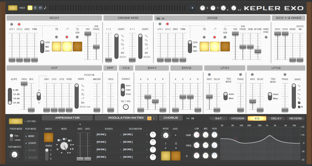Screen dimensions: 312x166
Task: Toggle DCO1 sub oscillator pad
Action: click(77, 47)
